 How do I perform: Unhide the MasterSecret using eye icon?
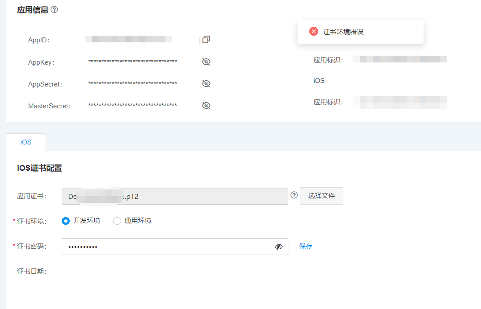[206, 106]
